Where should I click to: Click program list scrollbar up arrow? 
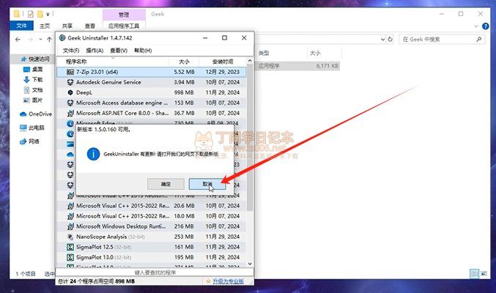coord(250,61)
